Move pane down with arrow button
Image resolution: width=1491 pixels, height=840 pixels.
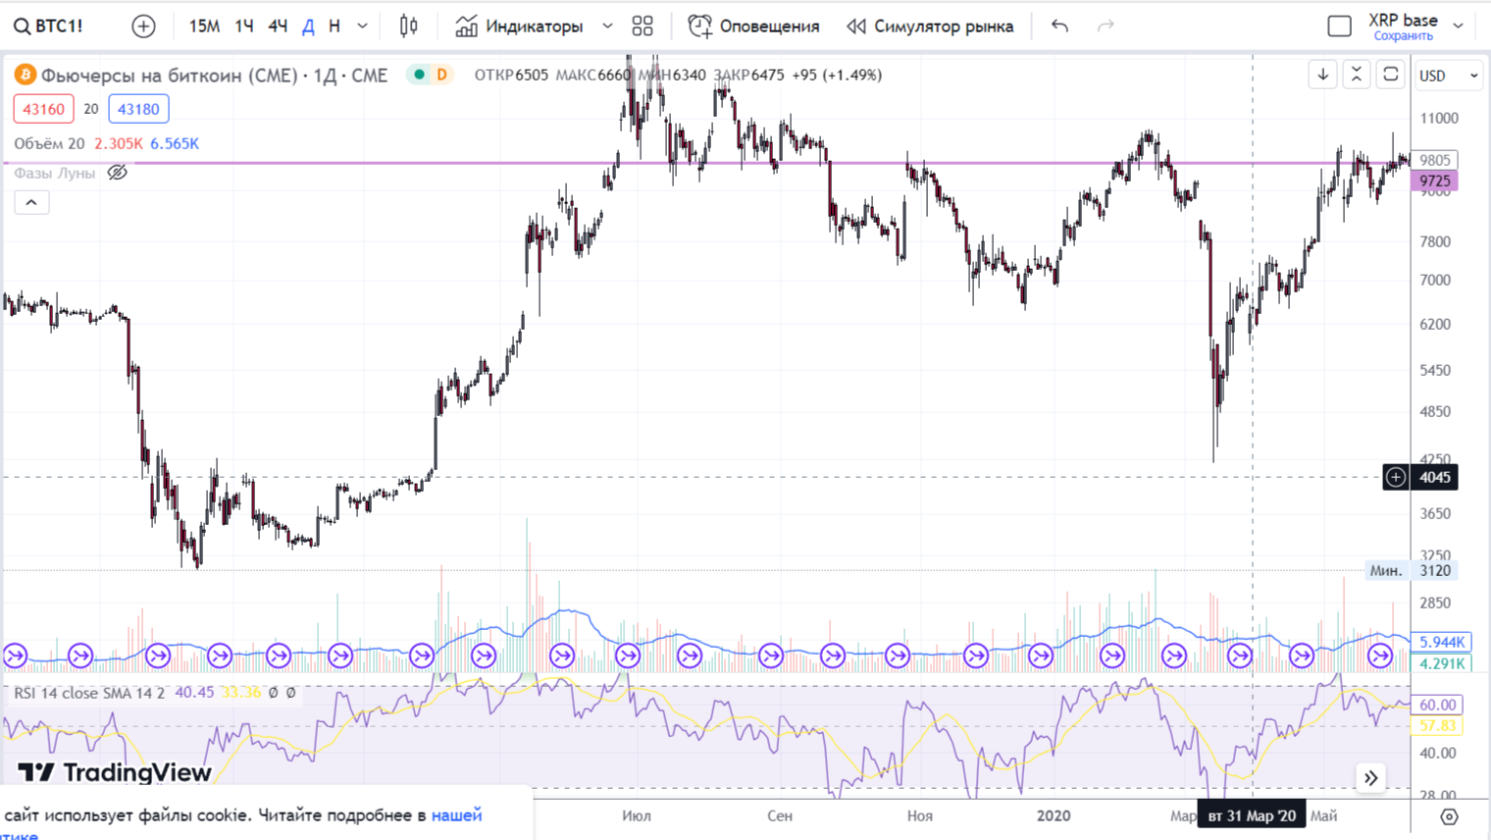[x=1322, y=75]
